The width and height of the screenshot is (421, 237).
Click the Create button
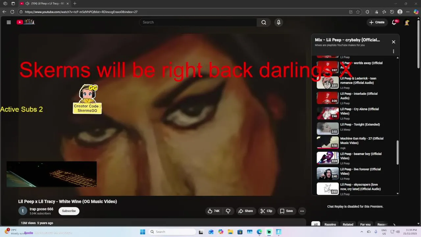377,22
